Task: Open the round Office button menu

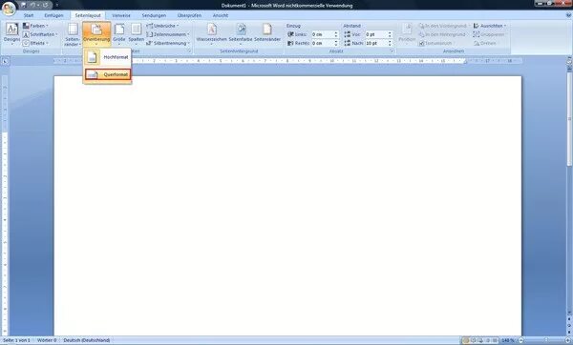Action: [9, 9]
